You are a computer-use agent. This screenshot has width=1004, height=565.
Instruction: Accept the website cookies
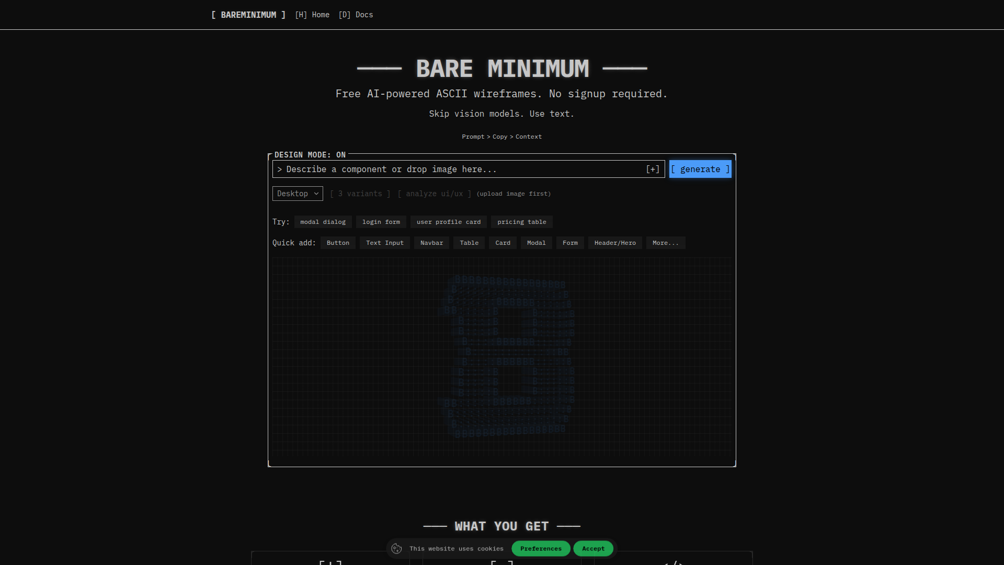pyautogui.click(x=594, y=548)
